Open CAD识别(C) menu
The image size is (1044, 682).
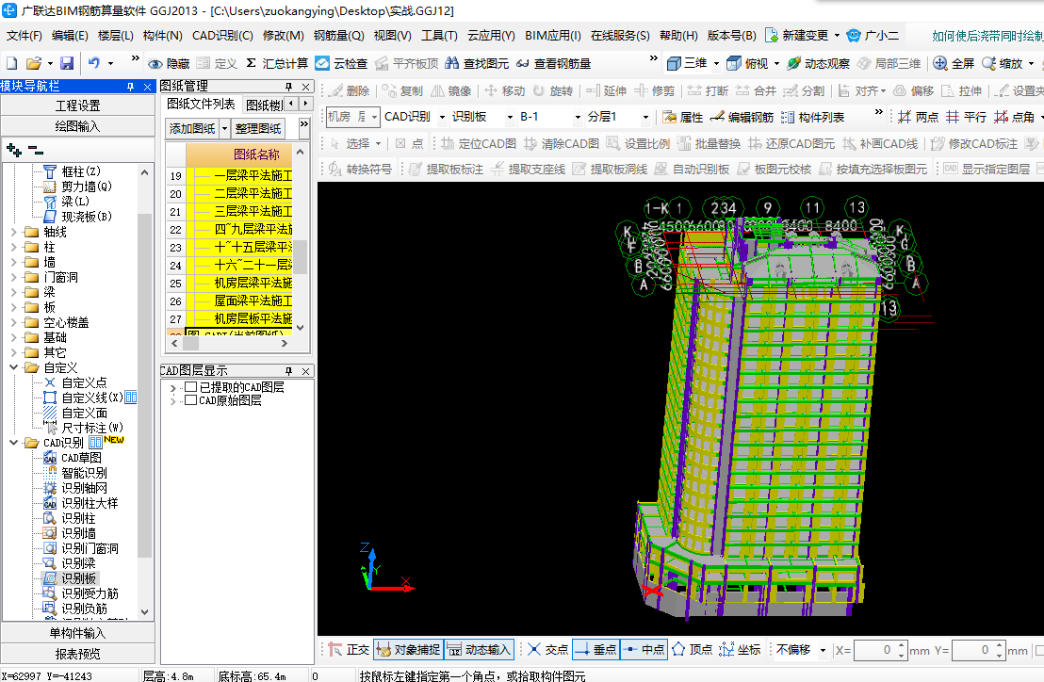pyautogui.click(x=222, y=35)
